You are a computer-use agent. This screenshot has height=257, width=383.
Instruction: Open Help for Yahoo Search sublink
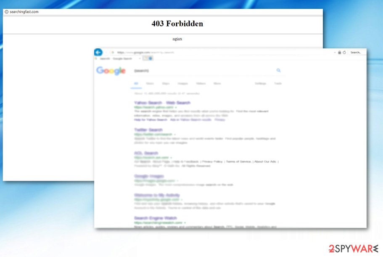151,120
